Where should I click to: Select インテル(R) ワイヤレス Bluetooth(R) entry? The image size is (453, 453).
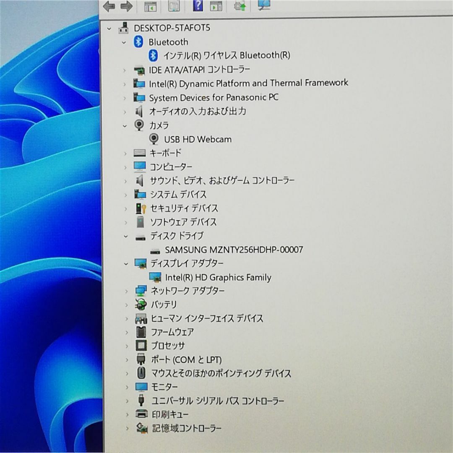227,55
